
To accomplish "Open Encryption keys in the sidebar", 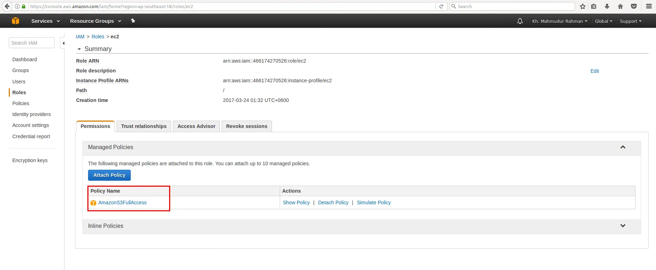I will [x=30, y=160].
